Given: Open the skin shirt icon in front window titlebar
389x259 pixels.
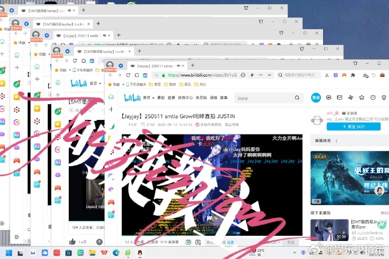Looking at the screenshot, I should [355, 64].
